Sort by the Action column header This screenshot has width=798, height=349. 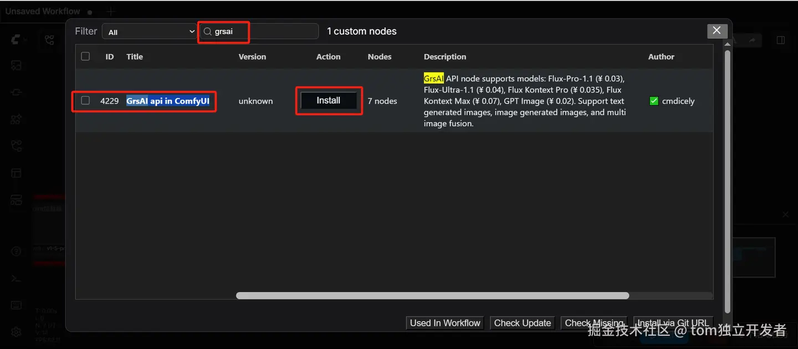point(329,57)
